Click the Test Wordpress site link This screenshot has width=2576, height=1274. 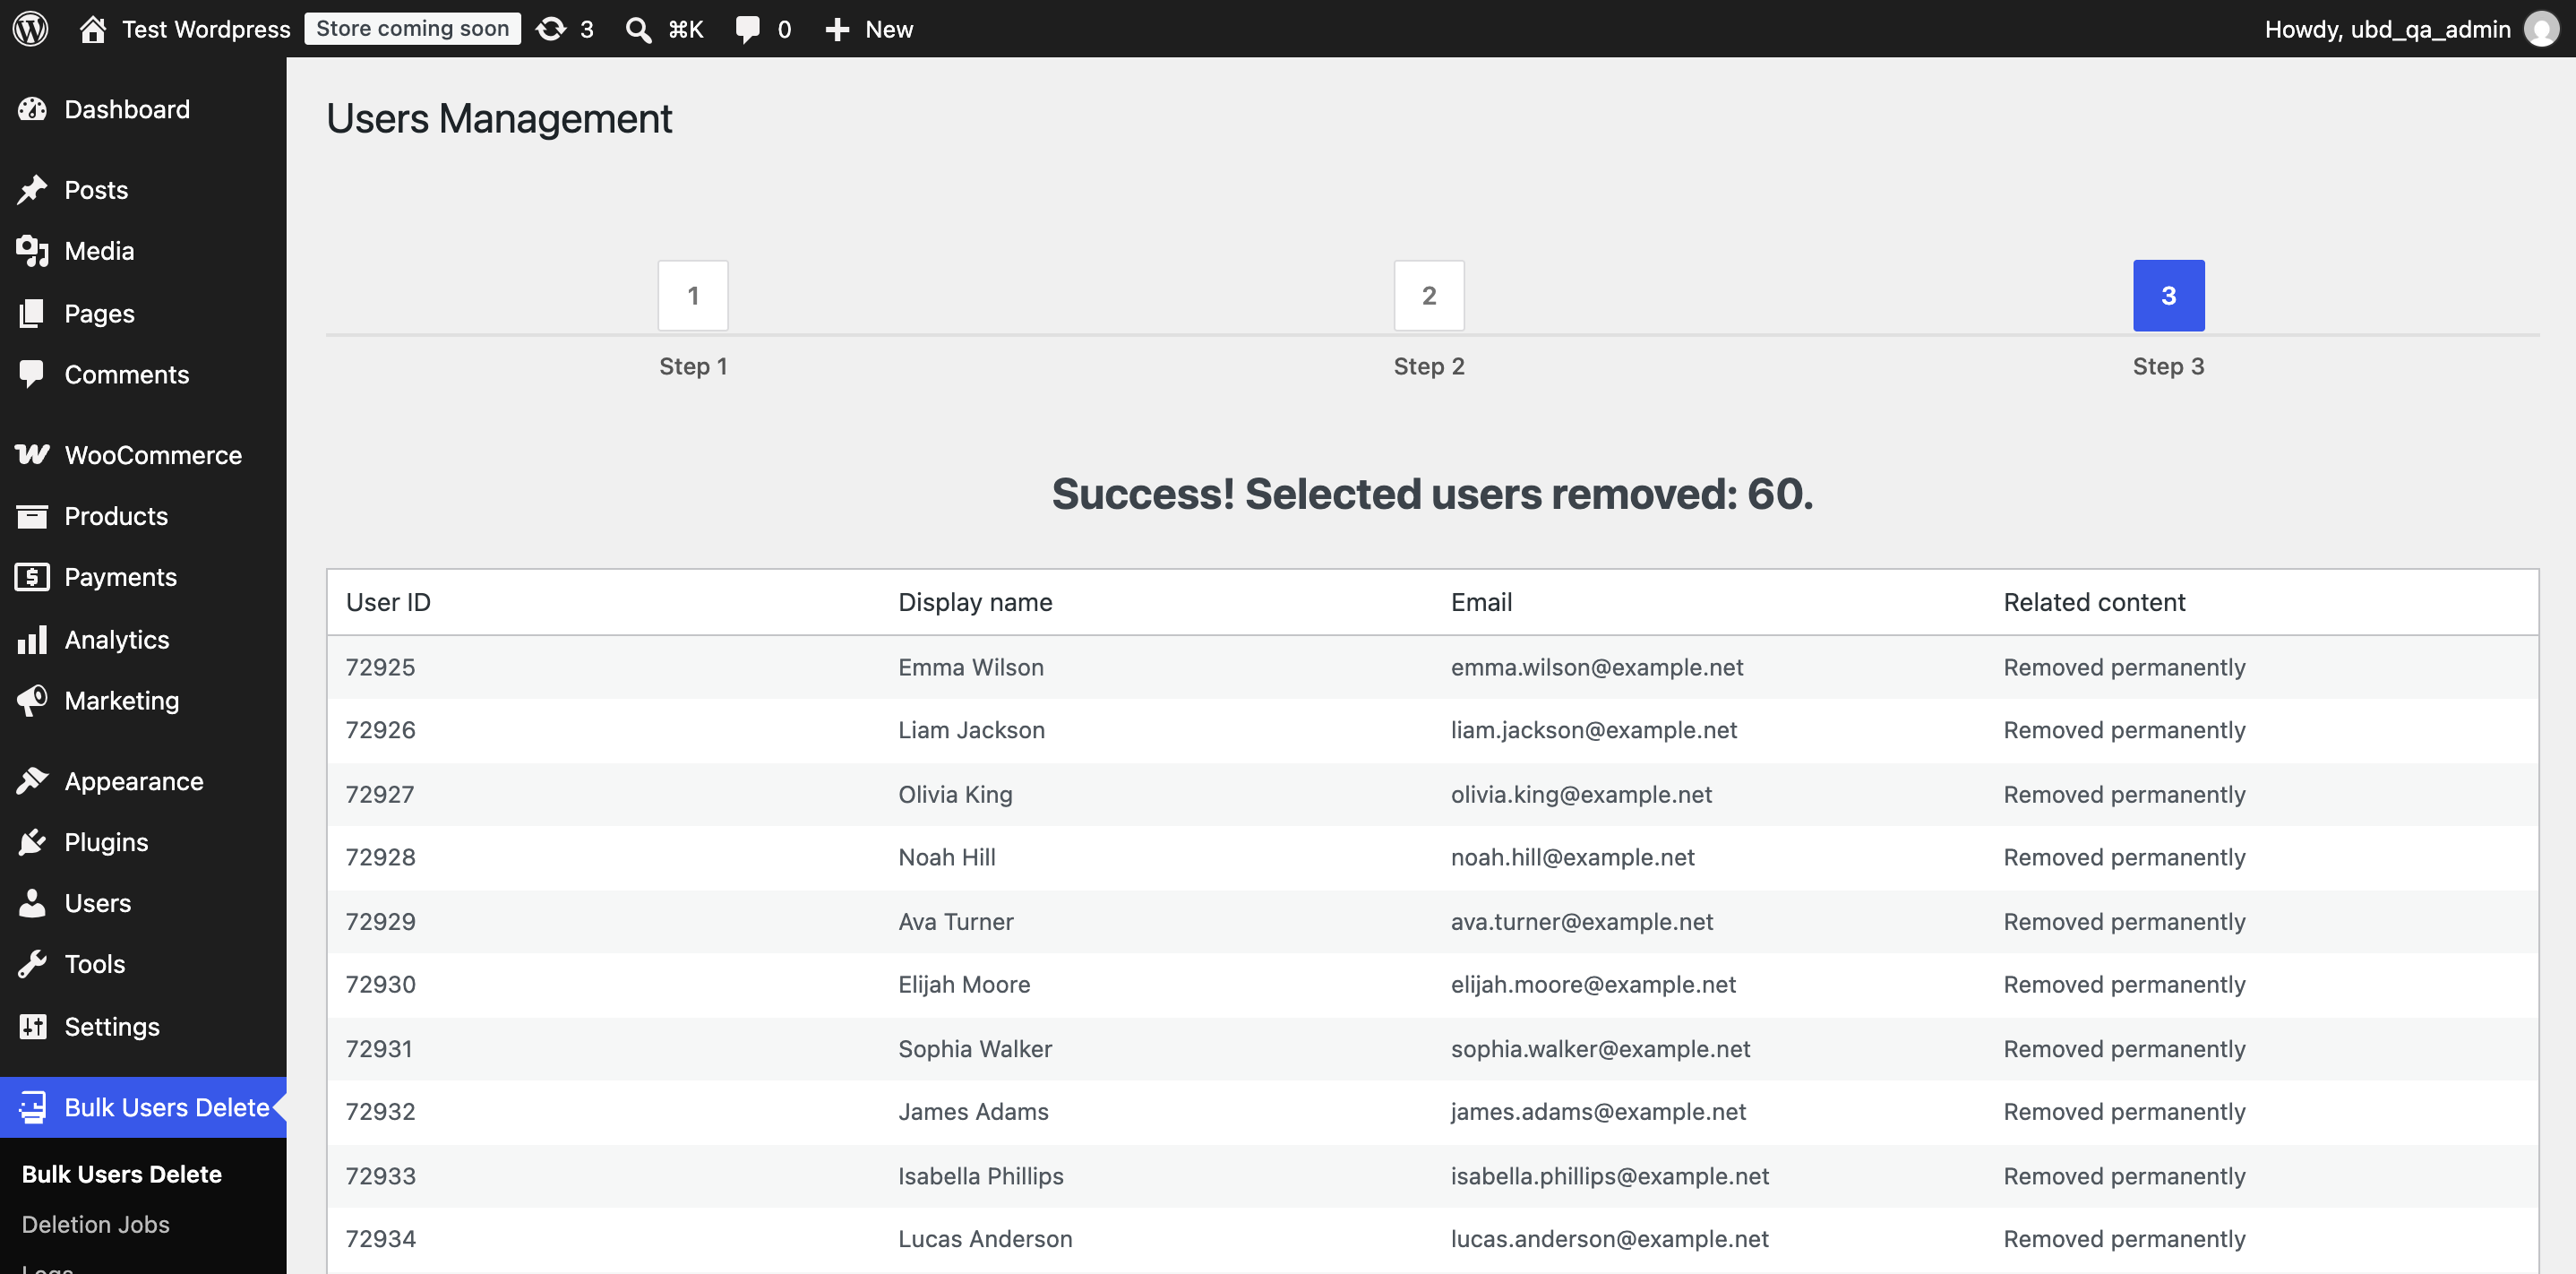click(x=206, y=29)
